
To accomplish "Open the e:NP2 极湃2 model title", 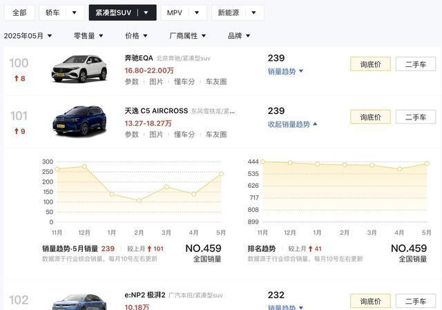I will 145,295.
